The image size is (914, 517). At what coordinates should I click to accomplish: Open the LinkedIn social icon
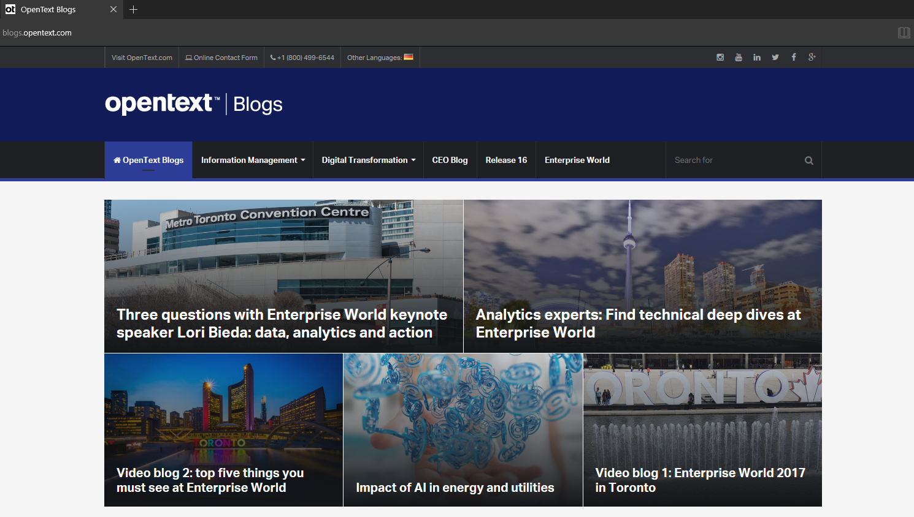click(x=757, y=57)
